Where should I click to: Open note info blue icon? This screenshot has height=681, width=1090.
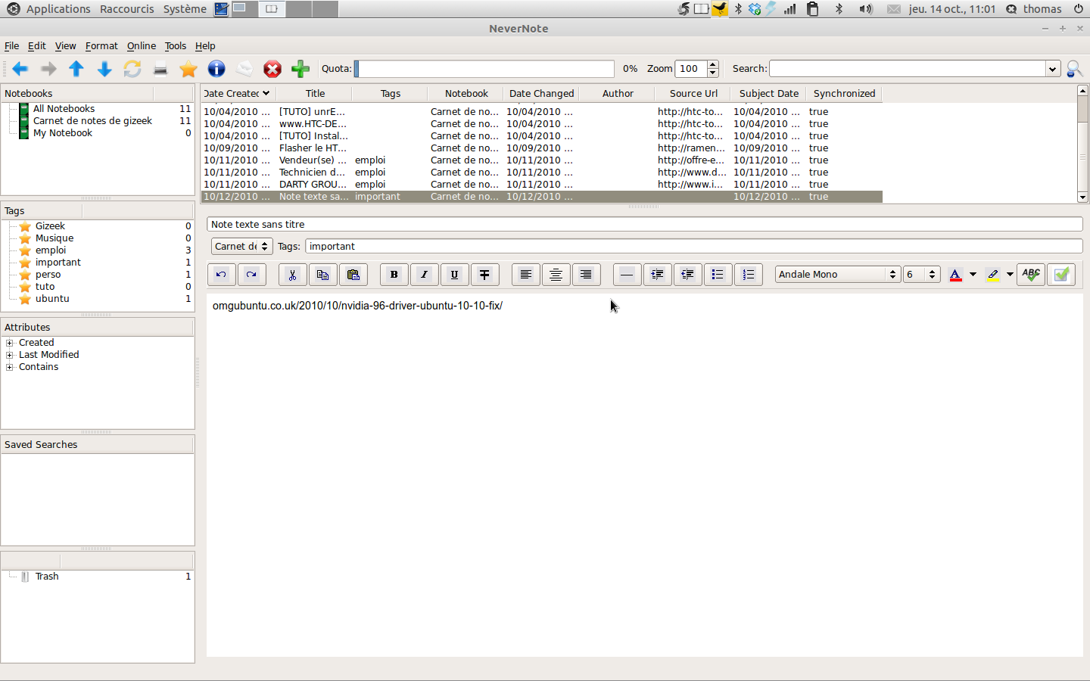coord(216,69)
